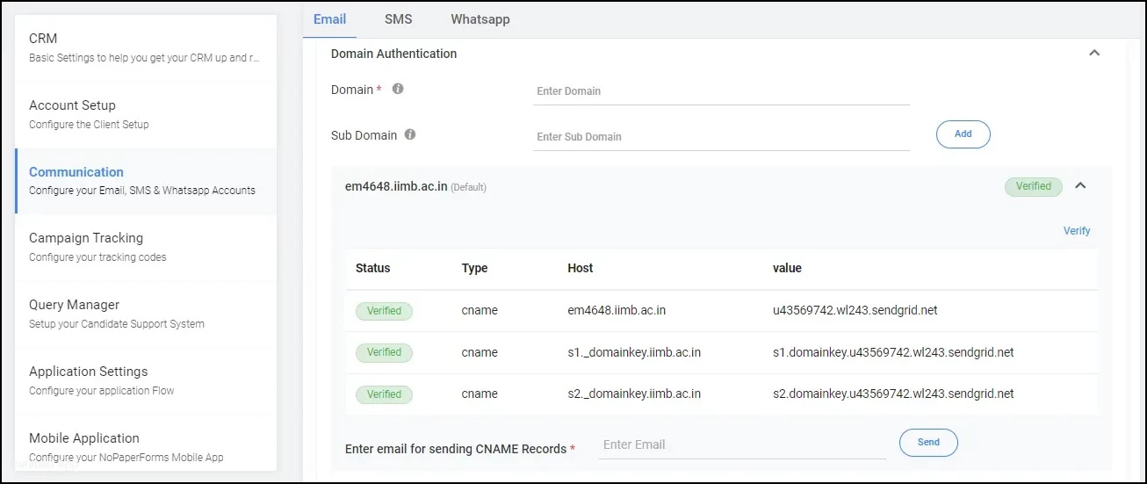Select Mobile Application in the sidebar
The image size is (1147, 484).
145,446
